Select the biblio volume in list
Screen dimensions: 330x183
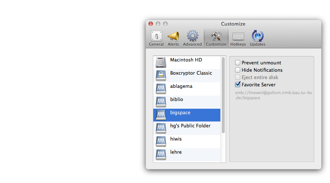[x=177, y=100]
